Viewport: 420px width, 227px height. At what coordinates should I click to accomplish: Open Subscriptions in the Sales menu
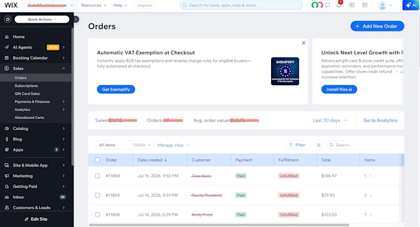tap(26, 86)
